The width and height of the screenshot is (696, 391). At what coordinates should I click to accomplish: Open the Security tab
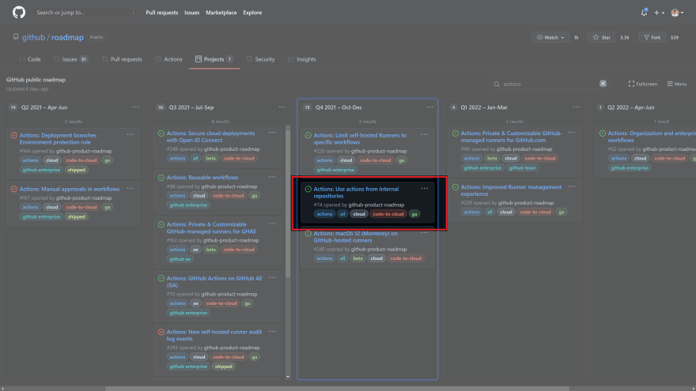(260, 59)
